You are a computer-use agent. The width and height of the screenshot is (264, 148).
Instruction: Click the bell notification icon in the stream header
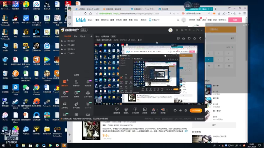(x=194, y=38)
